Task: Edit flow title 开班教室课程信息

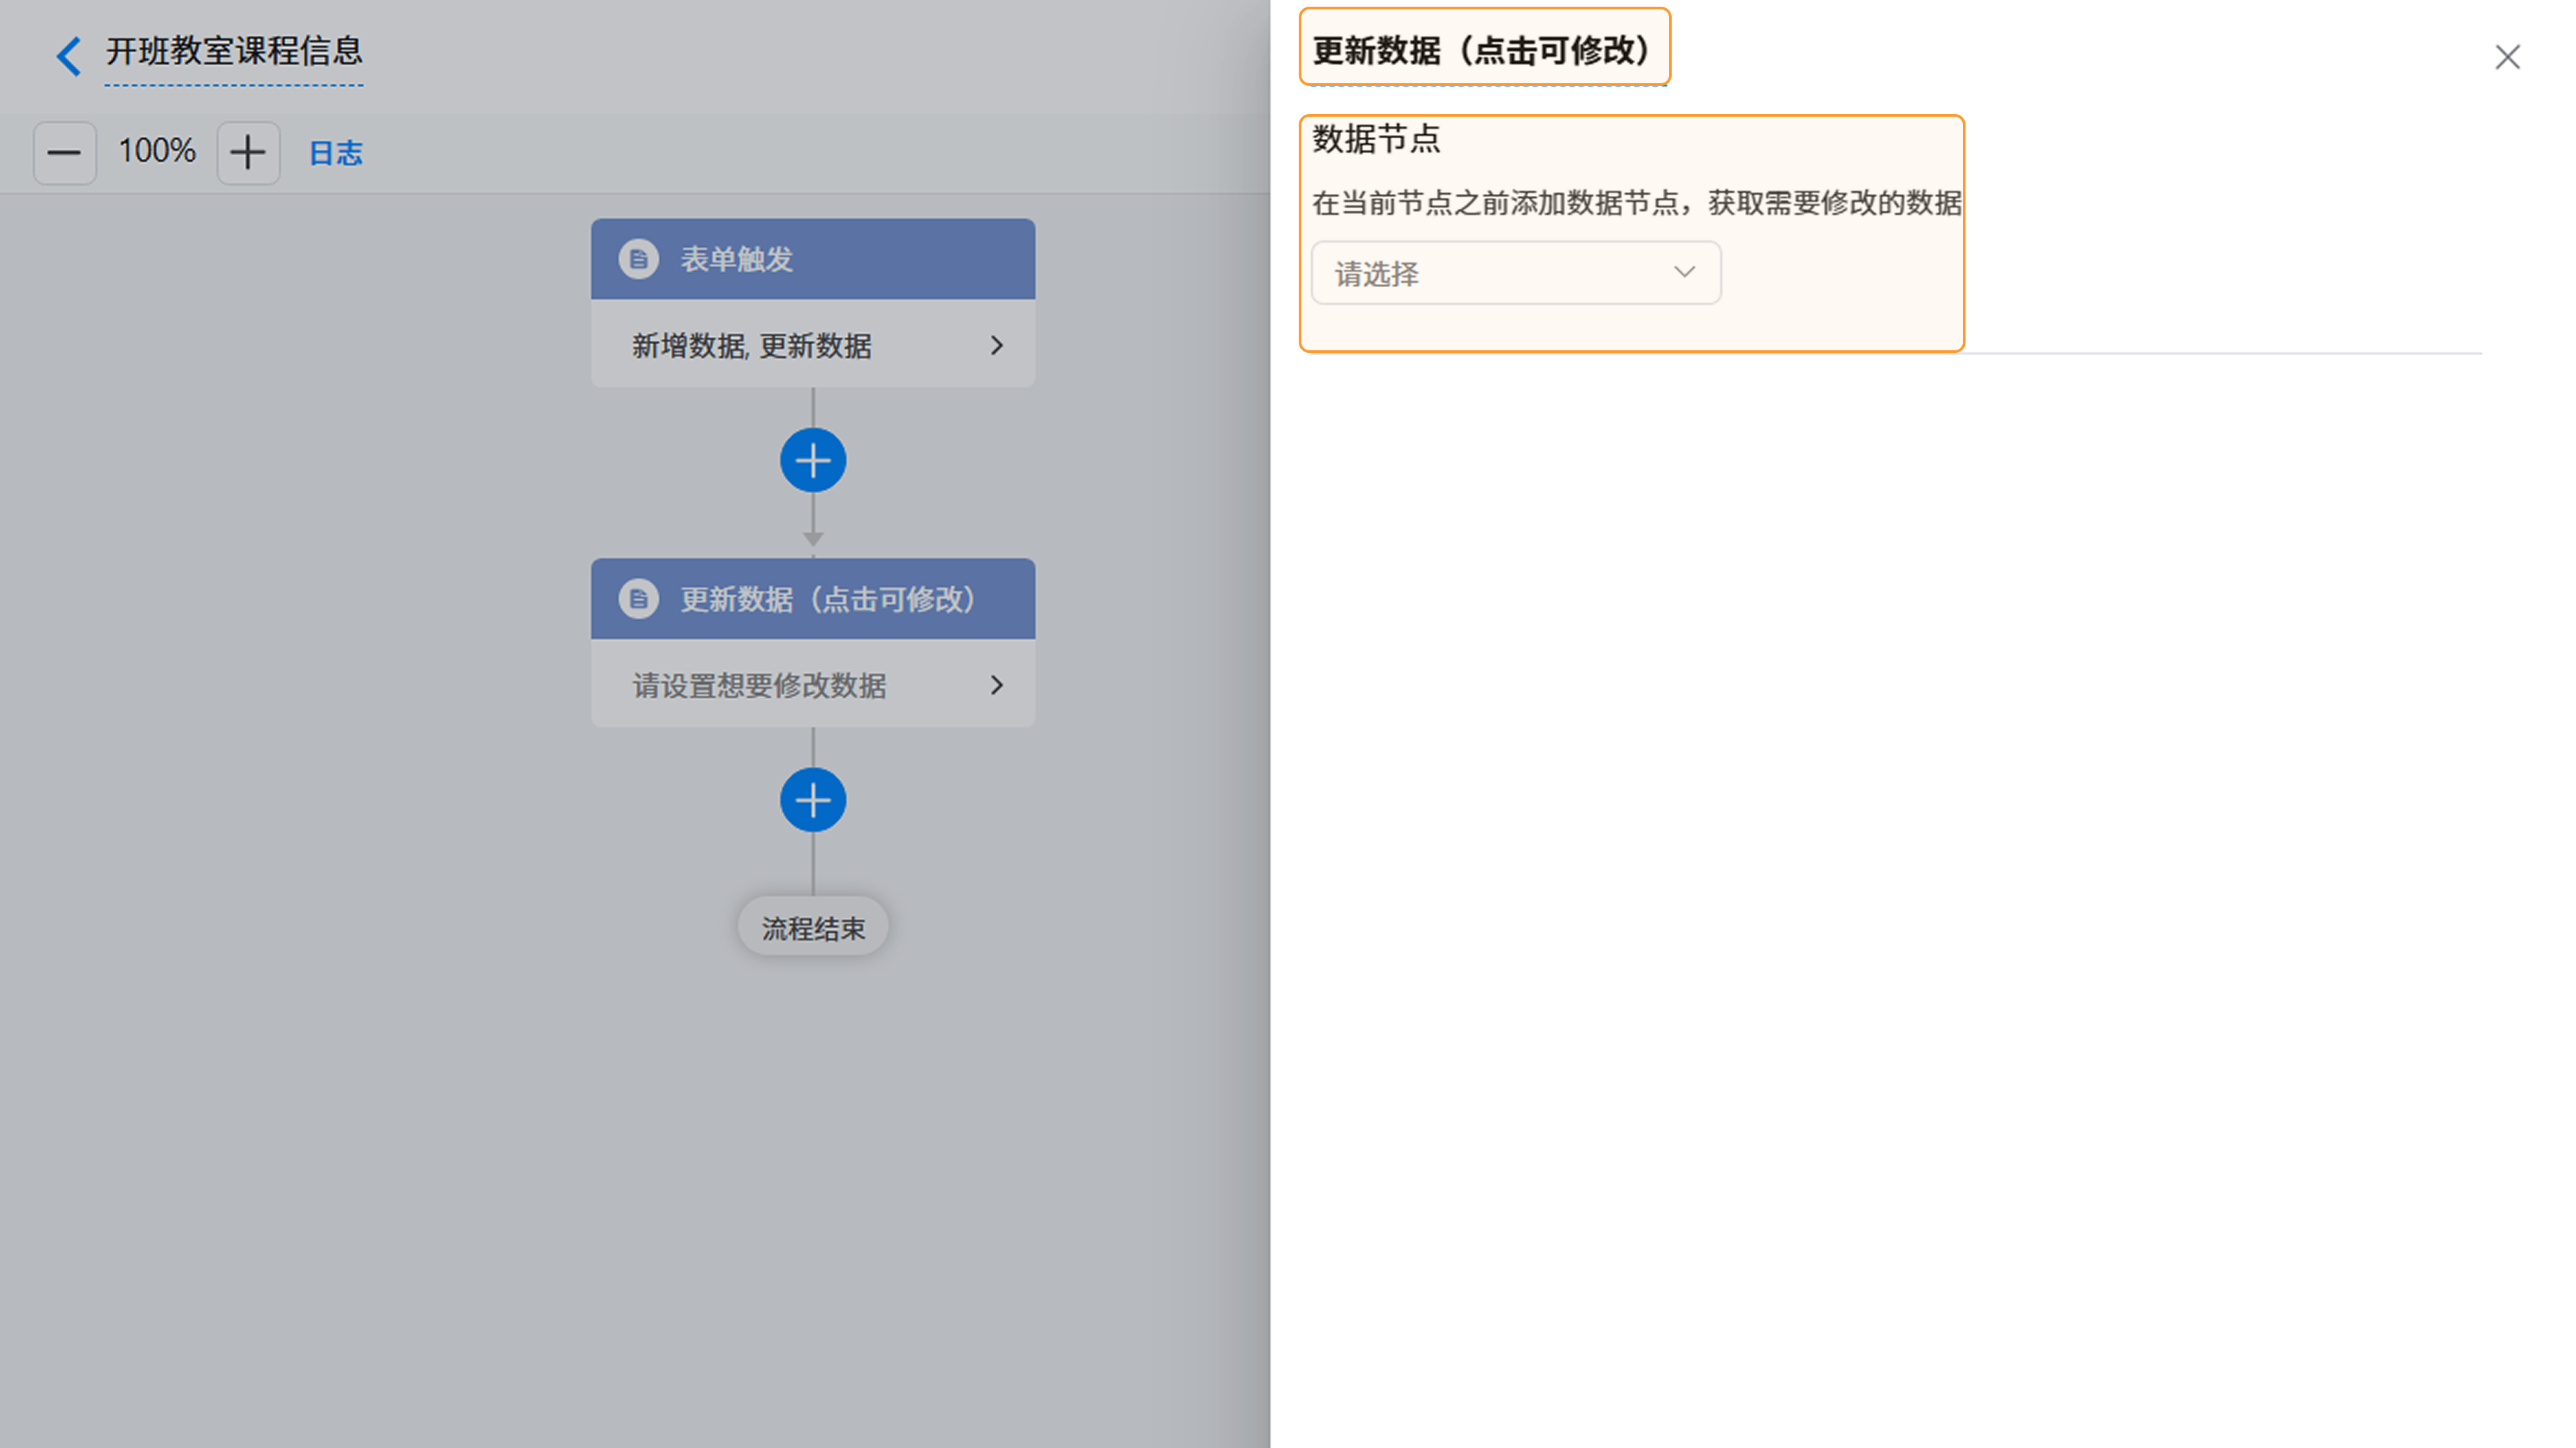Action: pyautogui.click(x=234, y=52)
